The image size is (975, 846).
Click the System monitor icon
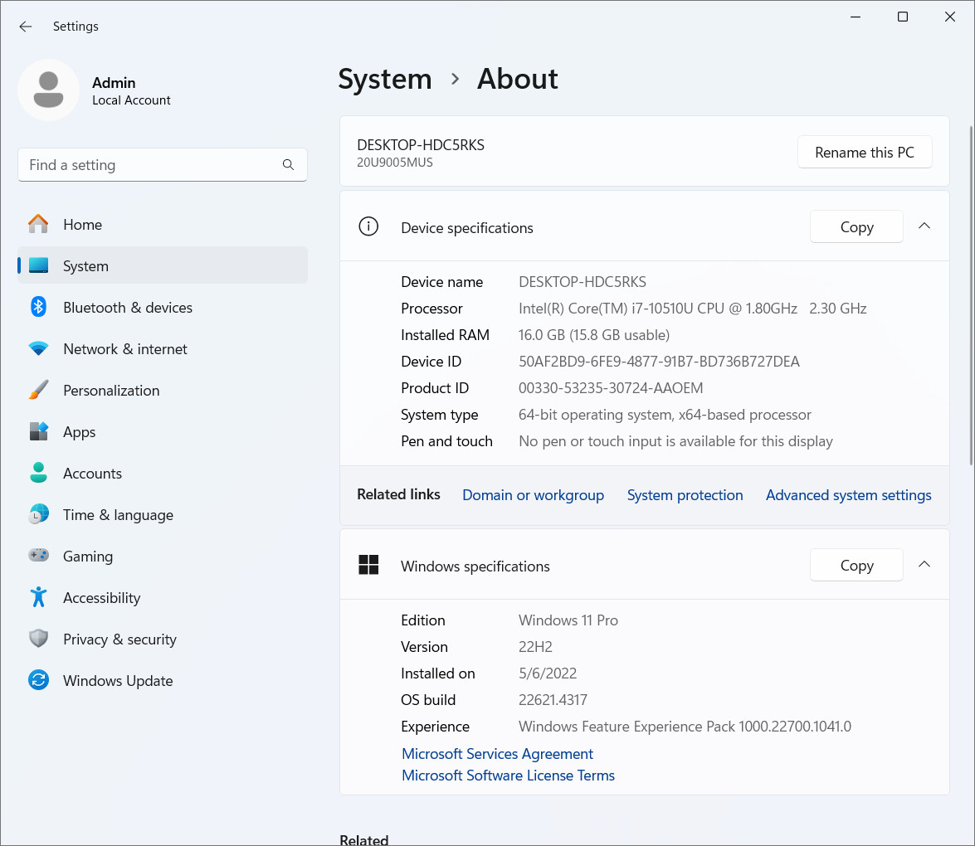tap(38, 265)
